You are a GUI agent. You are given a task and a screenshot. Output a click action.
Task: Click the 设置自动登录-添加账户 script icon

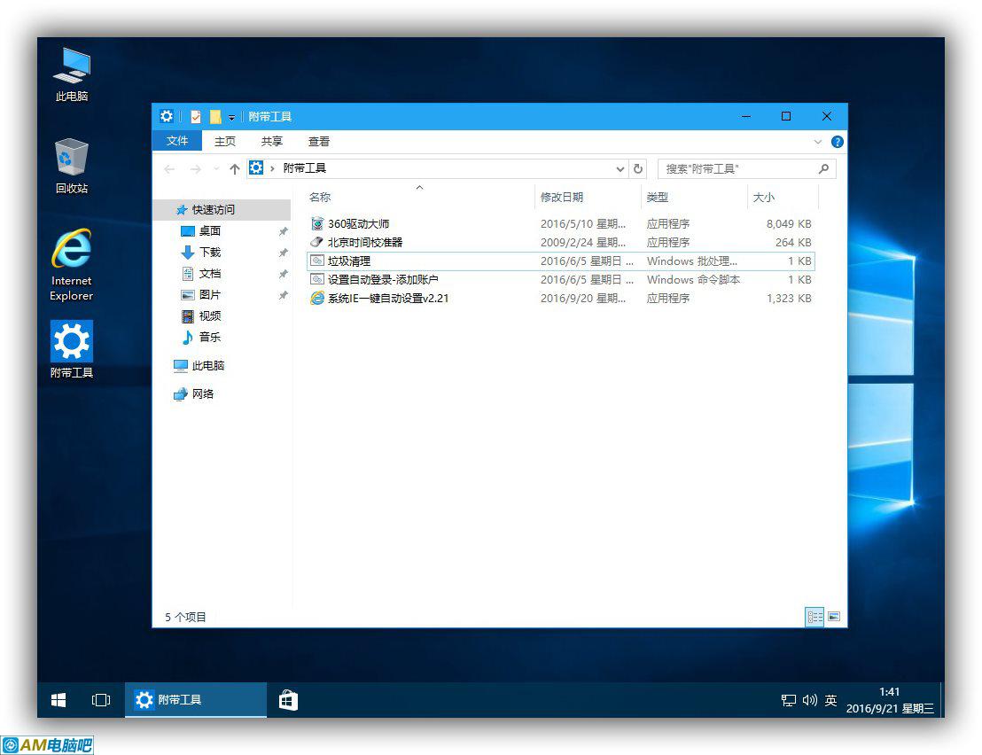(x=317, y=280)
